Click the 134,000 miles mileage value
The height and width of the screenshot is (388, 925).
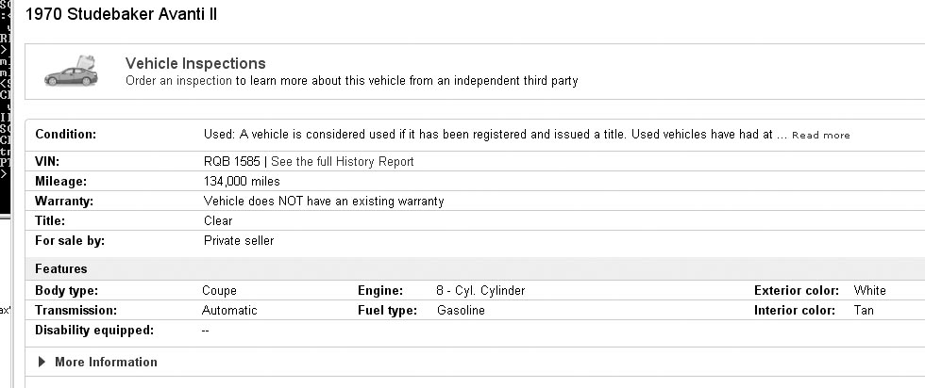click(x=242, y=181)
